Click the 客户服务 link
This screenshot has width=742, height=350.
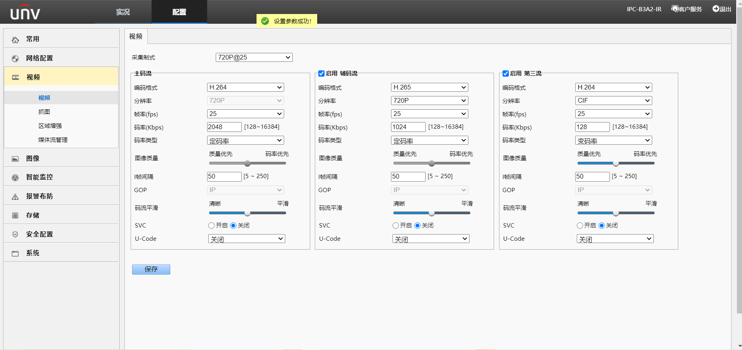(x=690, y=9)
